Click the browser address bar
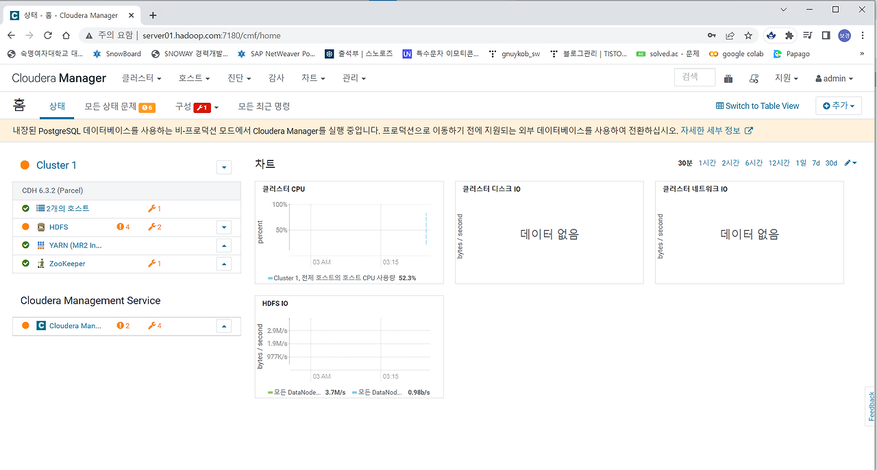Screen dimensions: 877x470 391,36
